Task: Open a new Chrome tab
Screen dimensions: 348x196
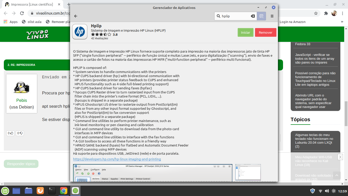Action: (x=68, y=4)
